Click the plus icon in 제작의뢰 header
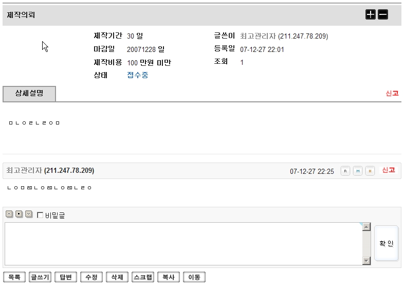 pyautogui.click(x=371, y=15)
